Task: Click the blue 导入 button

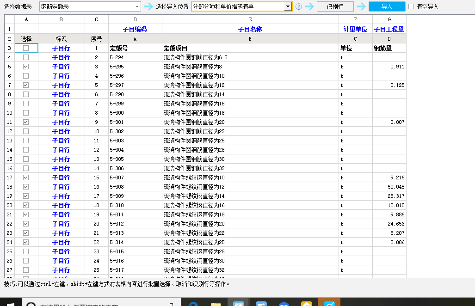Action: [387, 6]
